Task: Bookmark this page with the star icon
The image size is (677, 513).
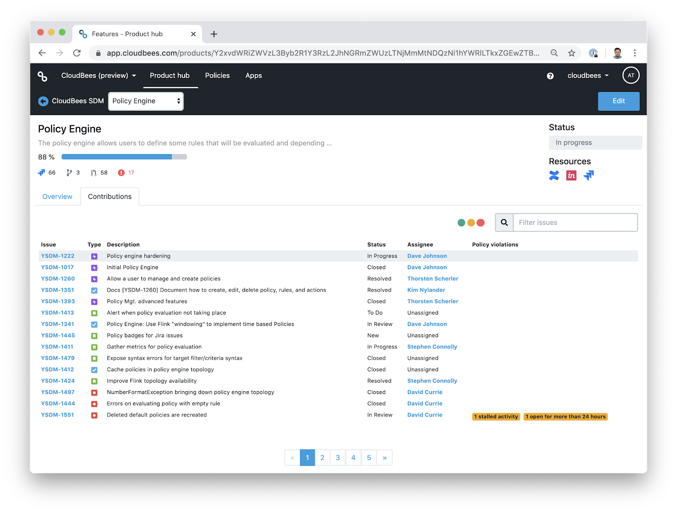Action: pyautogui.click(x=572, y=53)
